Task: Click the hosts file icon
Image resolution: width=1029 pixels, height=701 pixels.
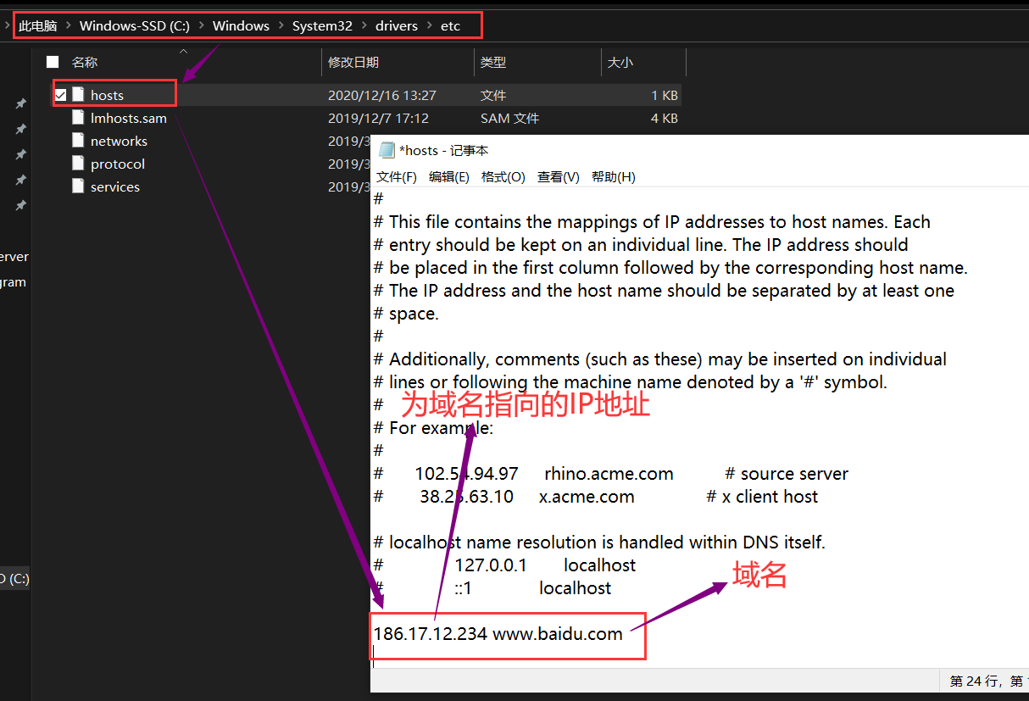Action: (78, 95)
